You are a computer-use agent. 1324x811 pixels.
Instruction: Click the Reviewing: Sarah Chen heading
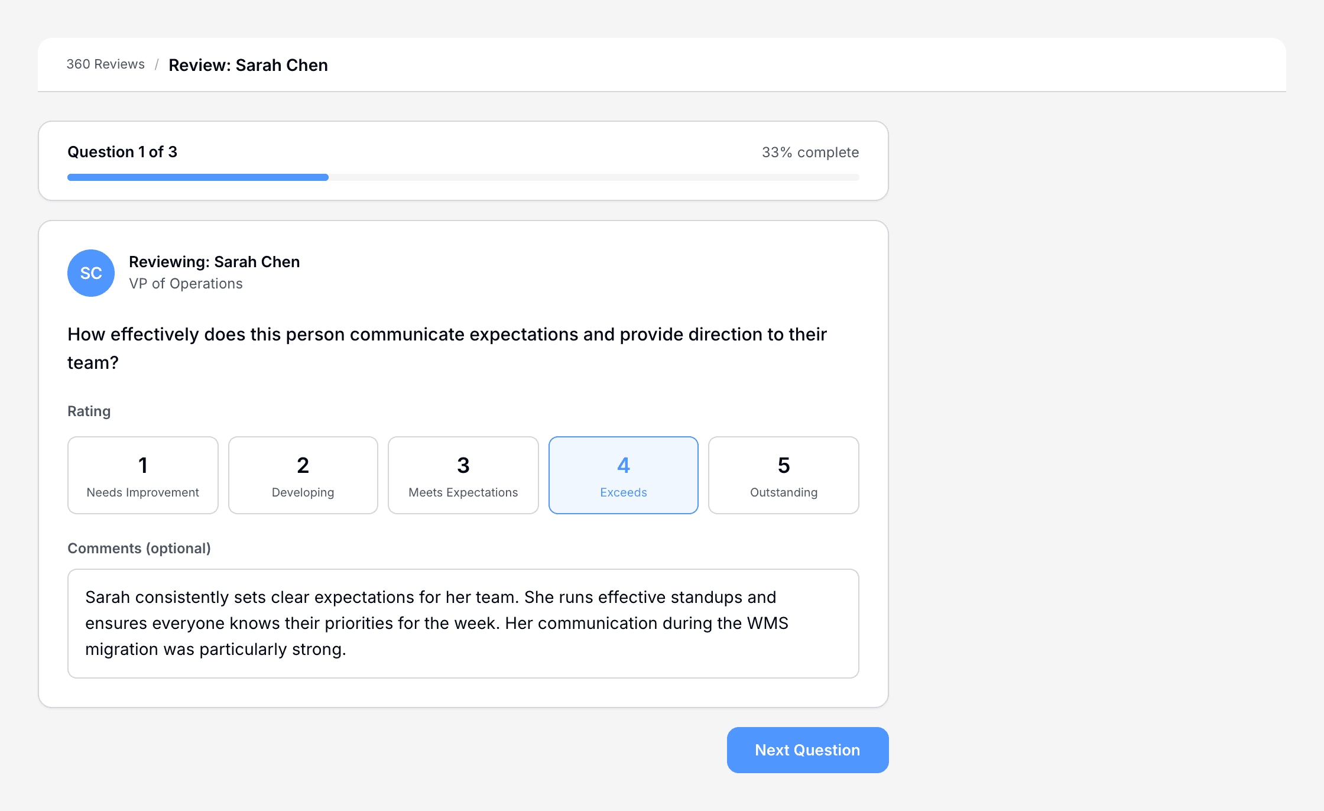pyautogui.click(x=214, y=261)
